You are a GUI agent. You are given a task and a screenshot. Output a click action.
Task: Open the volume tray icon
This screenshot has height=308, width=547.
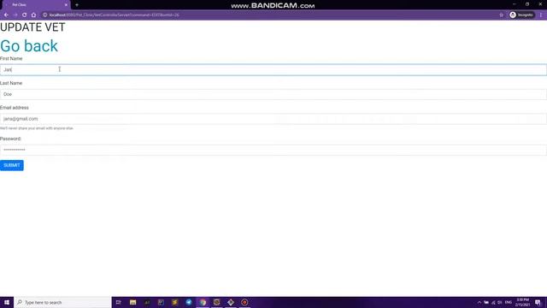click(499, 302)
